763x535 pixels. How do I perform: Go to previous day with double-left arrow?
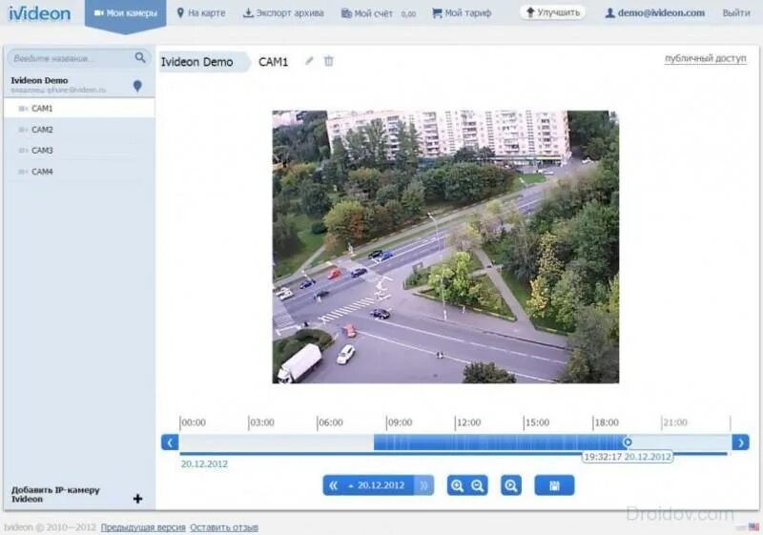(333, 485)
